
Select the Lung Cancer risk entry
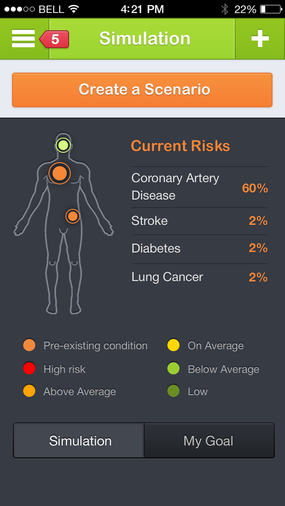click(x=199, y=277)
